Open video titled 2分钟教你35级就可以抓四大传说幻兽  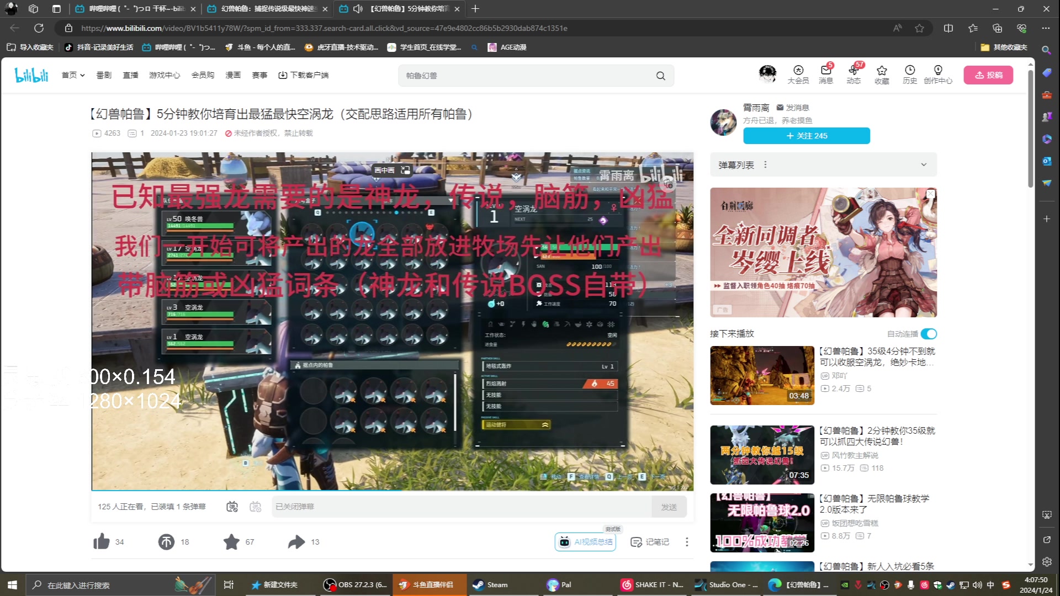point(877,436)
